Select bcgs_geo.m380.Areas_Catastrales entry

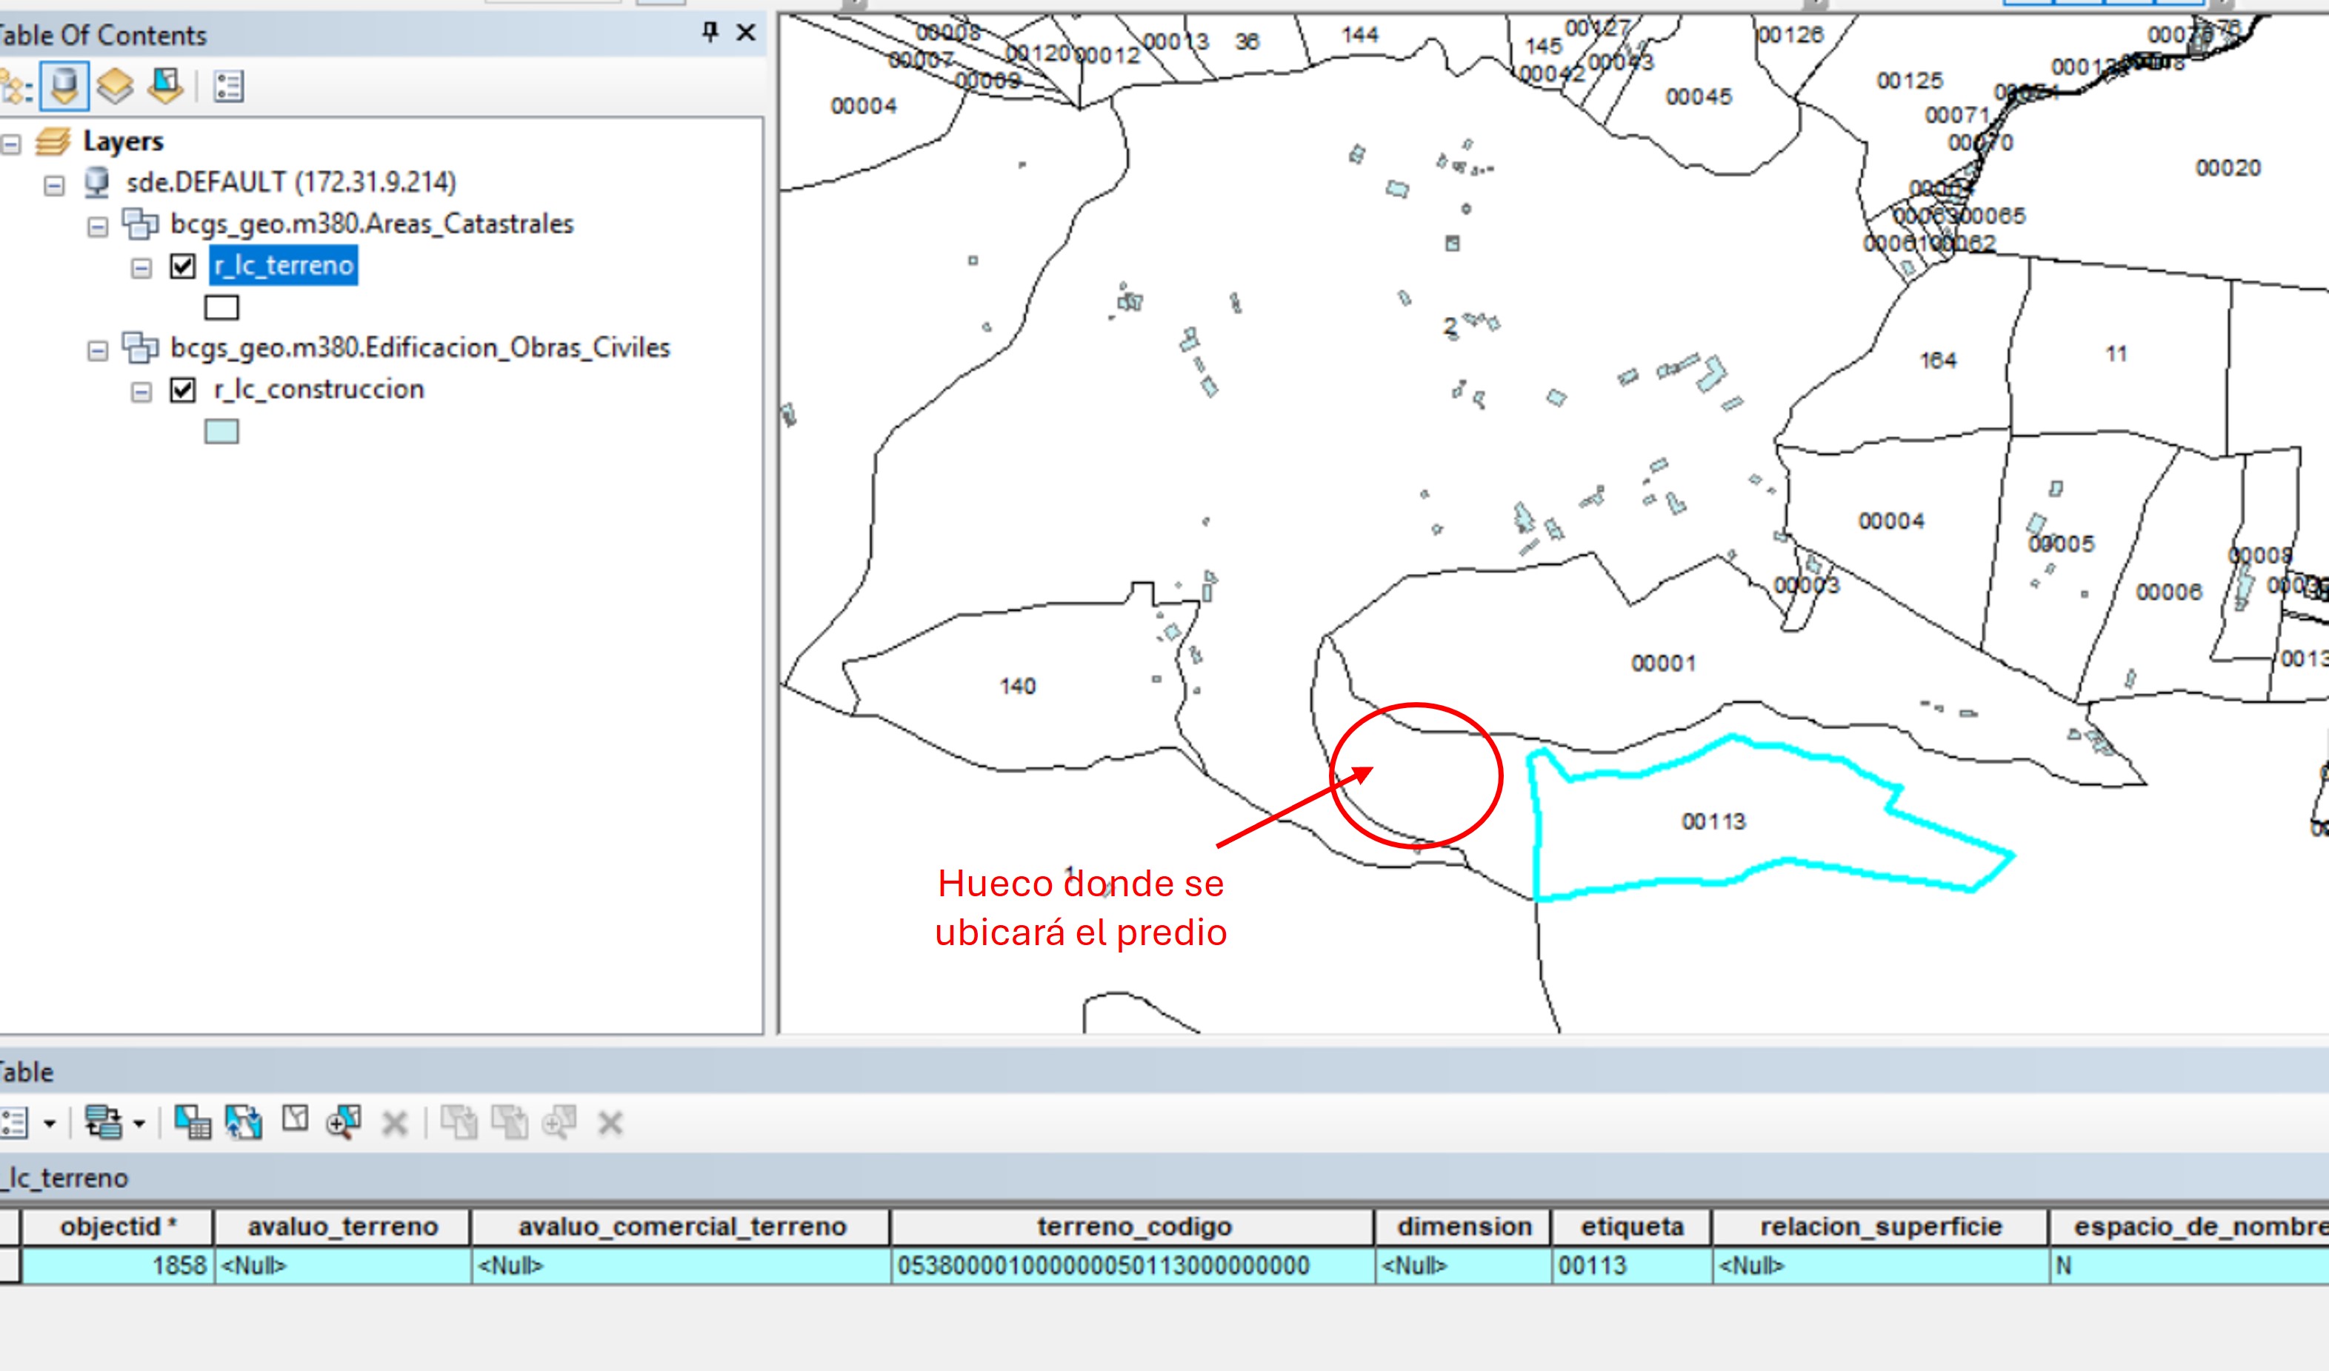point(372,224)
